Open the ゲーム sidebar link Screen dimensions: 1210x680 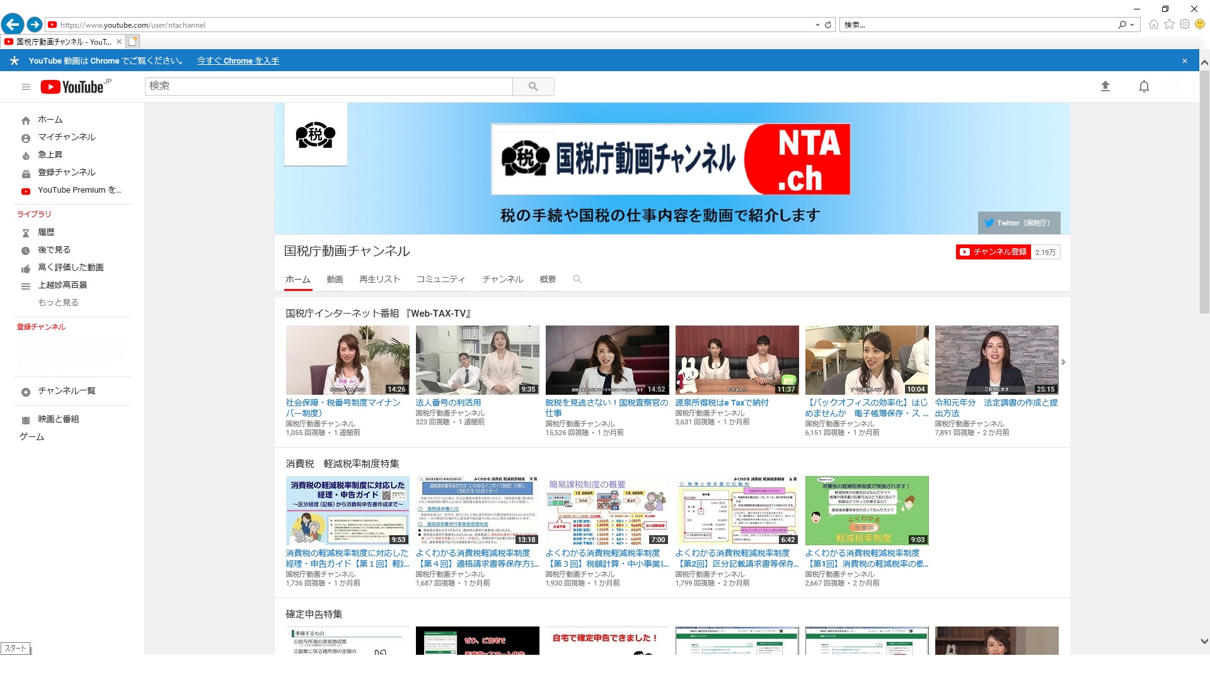pyautogui.click(x=32, y=437)
